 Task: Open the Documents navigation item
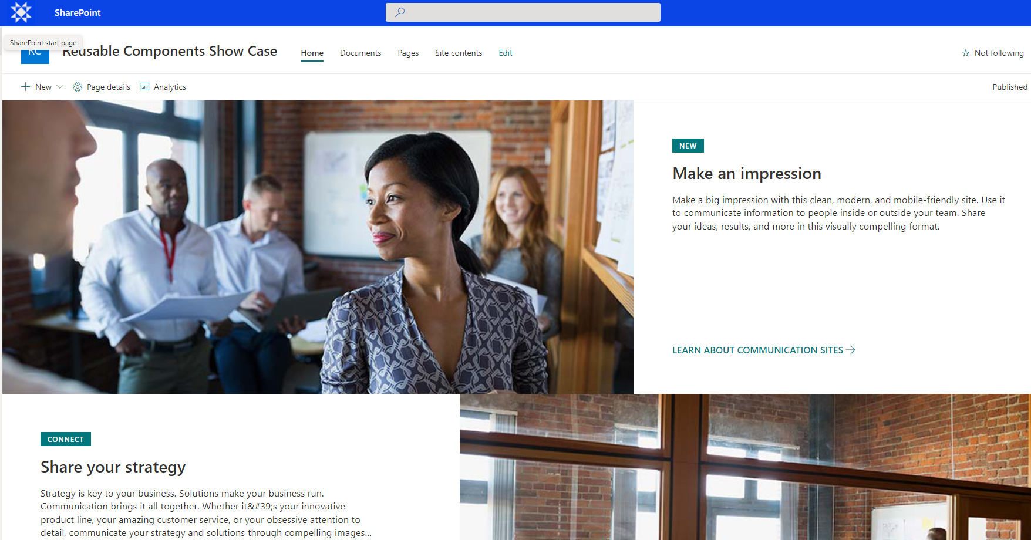pyautogui.click(x=360, y=53)
